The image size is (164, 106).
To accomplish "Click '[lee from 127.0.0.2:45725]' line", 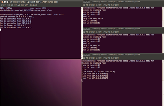I will point(95,76).
